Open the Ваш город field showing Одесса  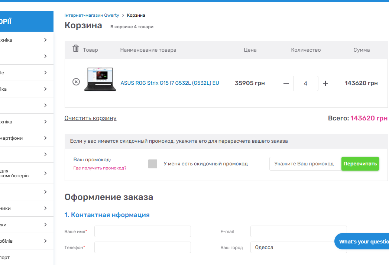click(298, 247)
